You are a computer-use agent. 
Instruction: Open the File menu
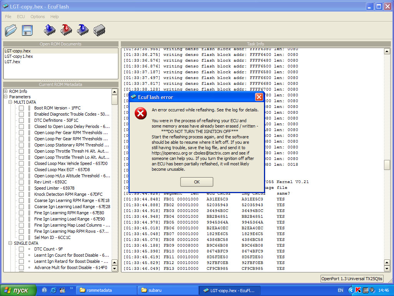tap(8, 17)
